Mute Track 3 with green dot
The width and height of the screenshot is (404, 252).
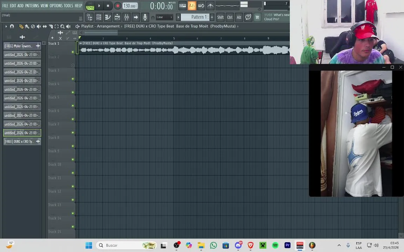pos(73,79)
